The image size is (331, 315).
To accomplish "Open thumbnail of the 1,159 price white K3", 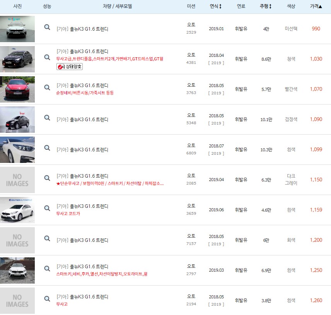I will (17, 210).
